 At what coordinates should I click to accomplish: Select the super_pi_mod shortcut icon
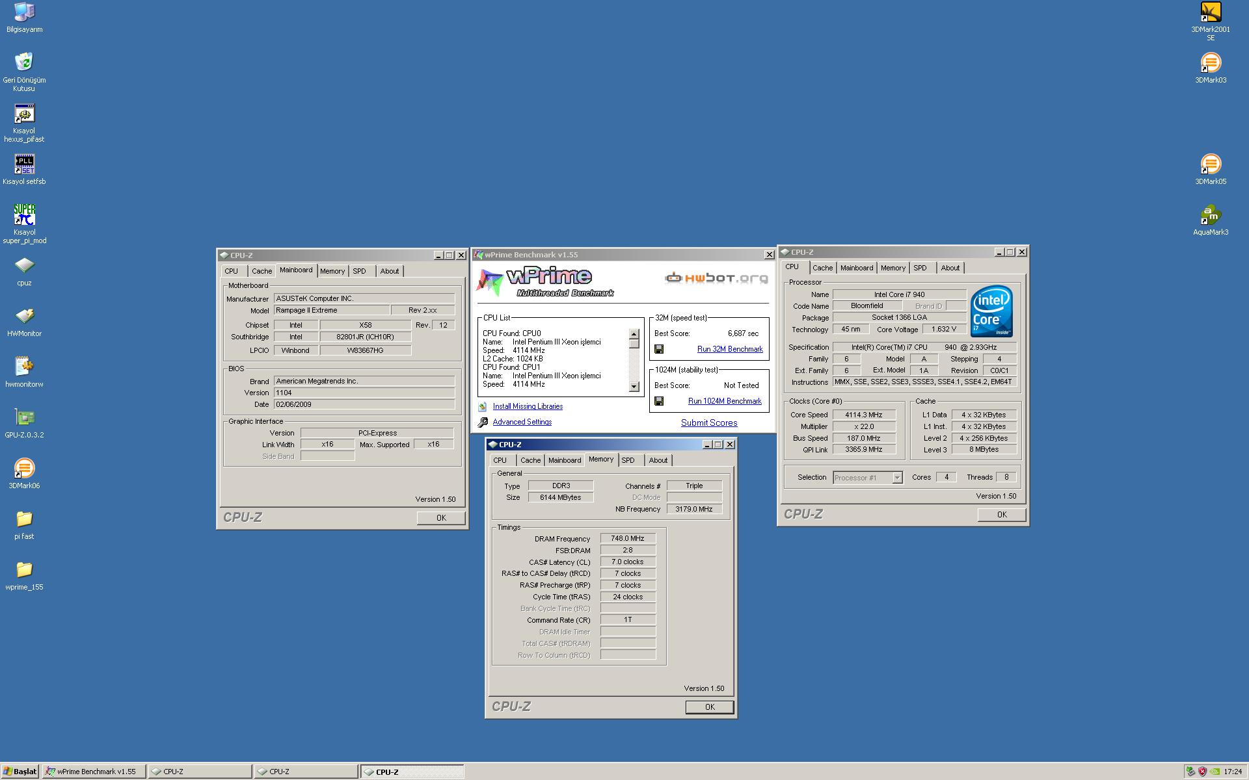click(24, 214)
